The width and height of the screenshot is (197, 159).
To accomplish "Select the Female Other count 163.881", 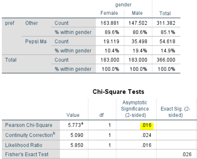I will tap(110, 23).
